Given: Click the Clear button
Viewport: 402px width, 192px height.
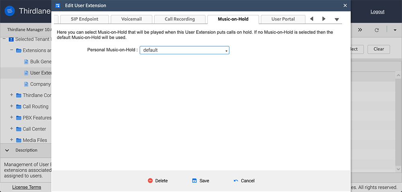Looking at the screenshot, I should click(379, 49).
